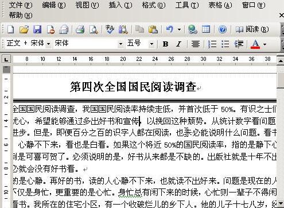Click the scrollbar down arrow at bottom right

pos(281,203)
